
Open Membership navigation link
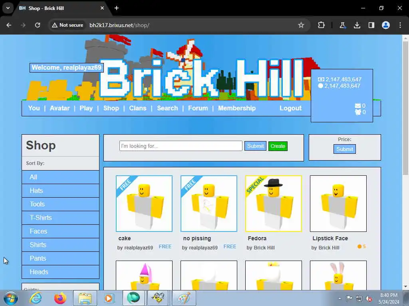pos(237,108)
